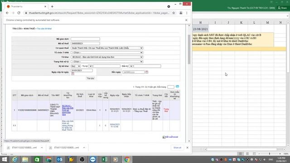Switch Excel to Normal view
Image resolution: width=290 pixels, height=163 pixels.
(x=241, y=154)
